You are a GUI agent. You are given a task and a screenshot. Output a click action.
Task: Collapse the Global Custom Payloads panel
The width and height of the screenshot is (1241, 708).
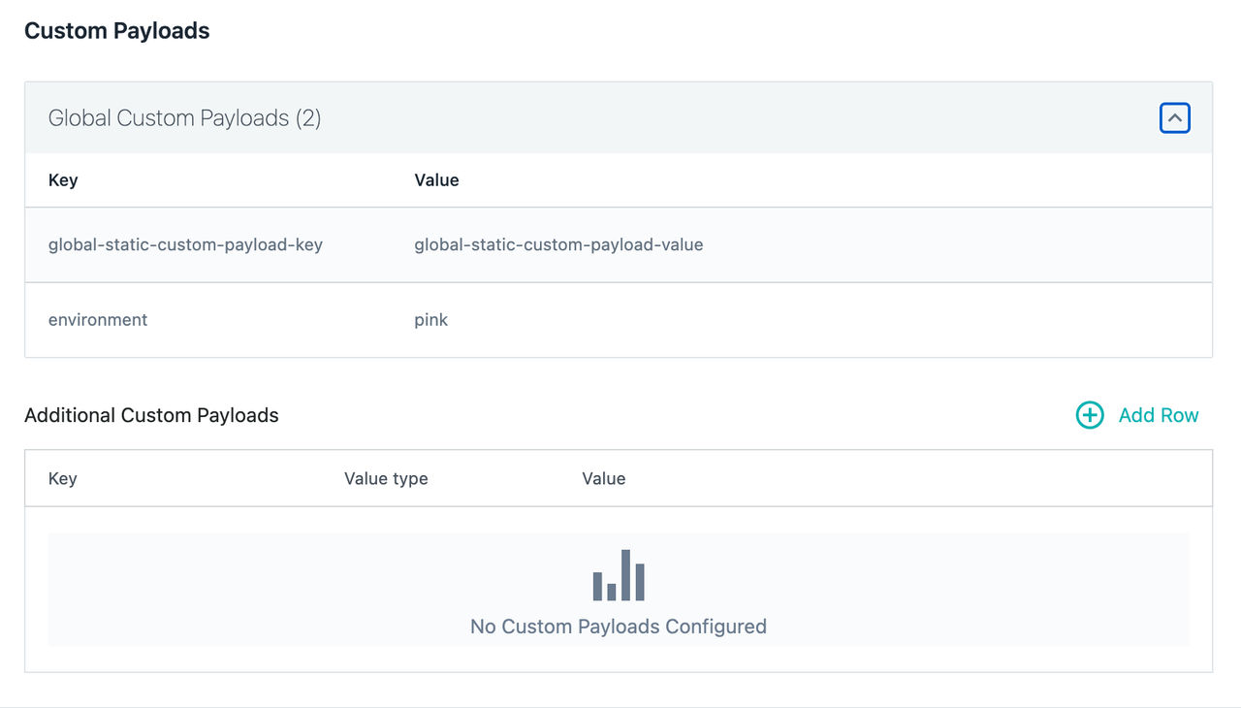point(1175,118)
